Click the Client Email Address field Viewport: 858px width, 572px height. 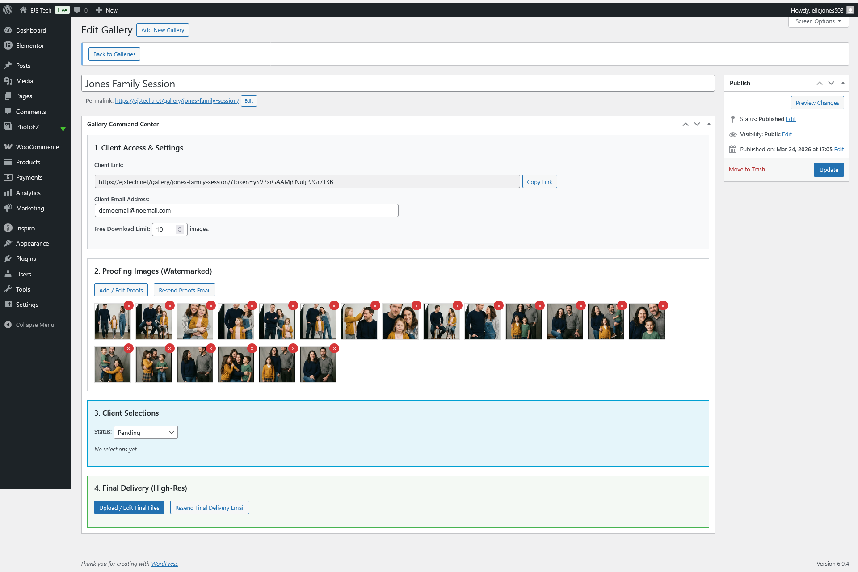246,210
